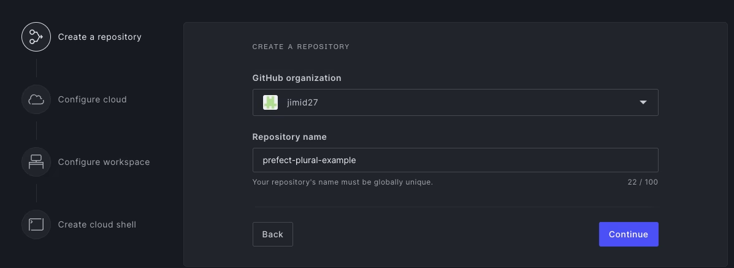The width and height of the screenshot is (734, 268).
Task: Click the "GitHub organization" field label
Action: (297, 78)
